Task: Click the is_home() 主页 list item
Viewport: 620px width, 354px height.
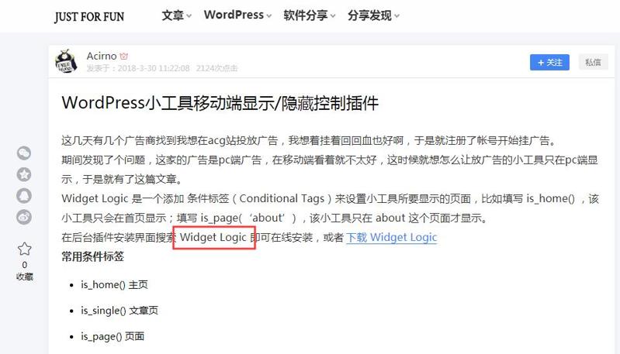Action: (114, 285)
